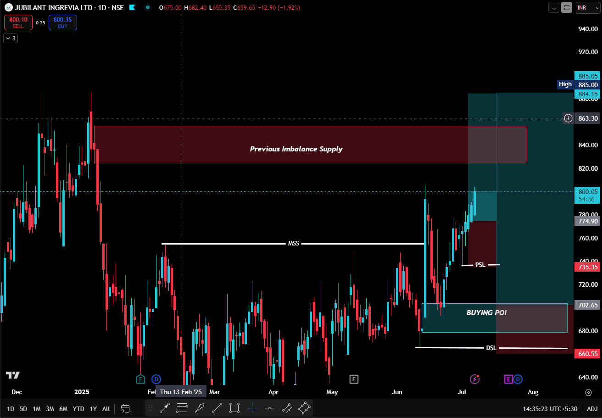The height and width of the screenshot is (418, 602).
Task: Switch to the YTD range
Action: click(x=78, y=408)
